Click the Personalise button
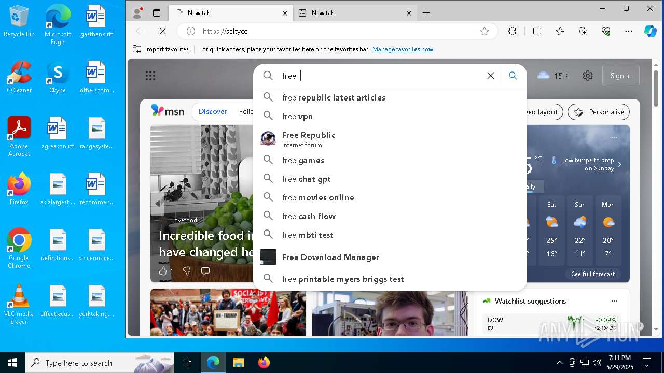This screenshot has height=373, width=664. click(599, 112)
